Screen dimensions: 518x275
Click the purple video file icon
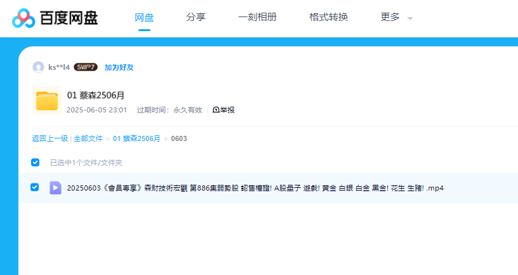55,187
